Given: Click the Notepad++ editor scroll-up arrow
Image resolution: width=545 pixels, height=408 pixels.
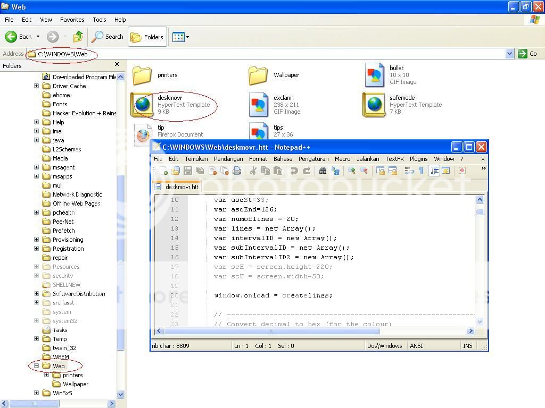Looking at the screenshot, I should point(480,199).
